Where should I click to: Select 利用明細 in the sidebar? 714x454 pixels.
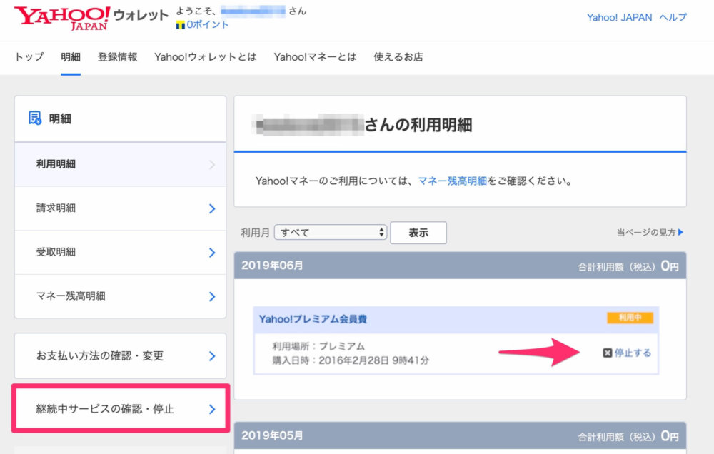pyautogui.click(x=120, y=164)
